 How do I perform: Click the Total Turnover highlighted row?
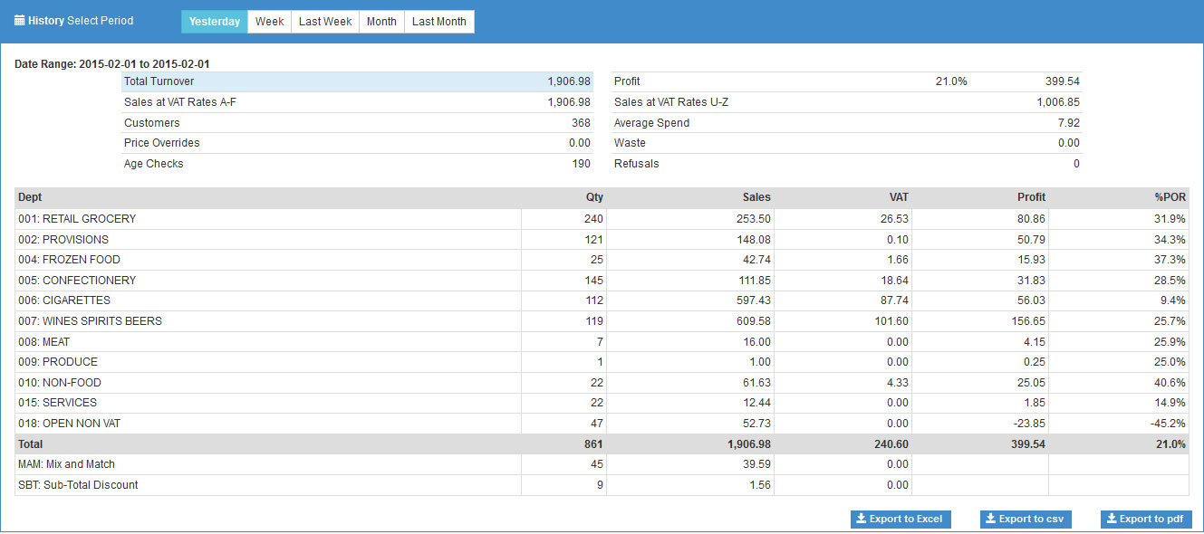(357, 81)
